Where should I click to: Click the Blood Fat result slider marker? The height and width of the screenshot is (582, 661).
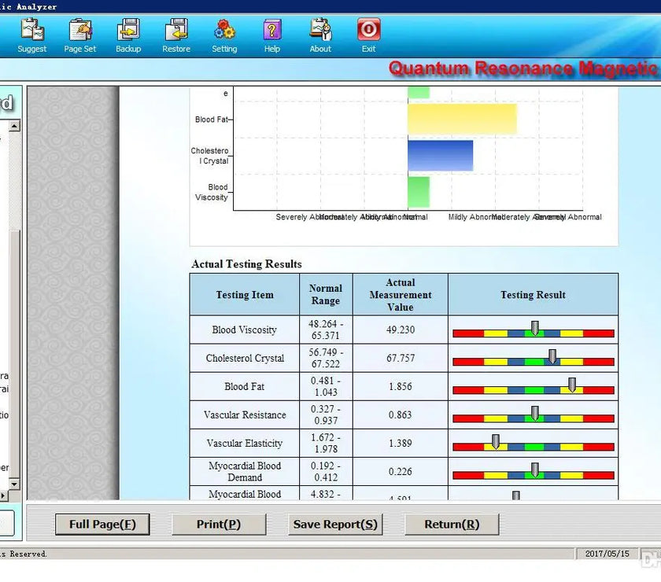coord(571,385)
